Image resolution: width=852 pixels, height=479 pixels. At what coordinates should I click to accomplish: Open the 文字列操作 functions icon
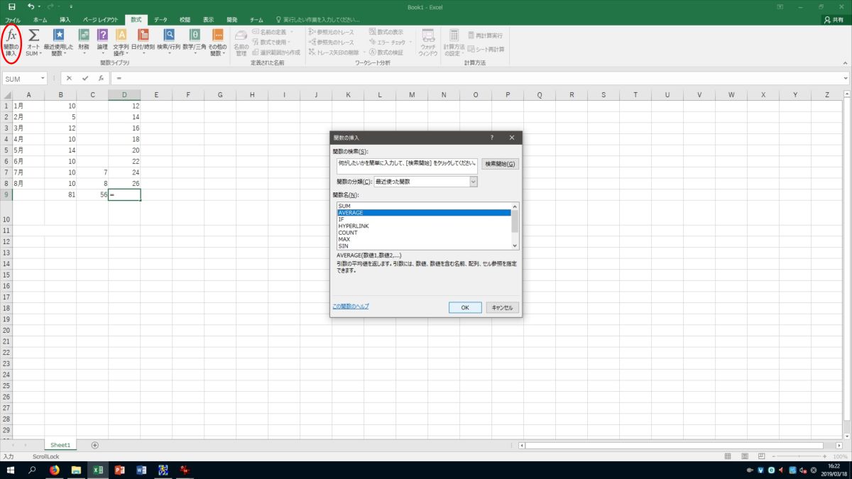(x=121, y=43)
